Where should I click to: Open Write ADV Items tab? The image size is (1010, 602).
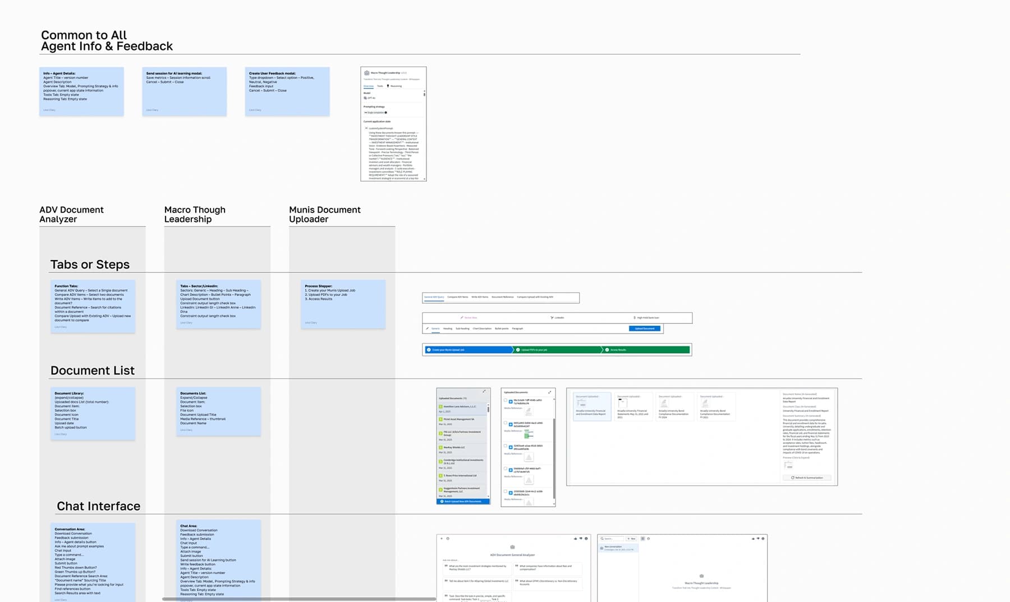click(x=480, y=297)
